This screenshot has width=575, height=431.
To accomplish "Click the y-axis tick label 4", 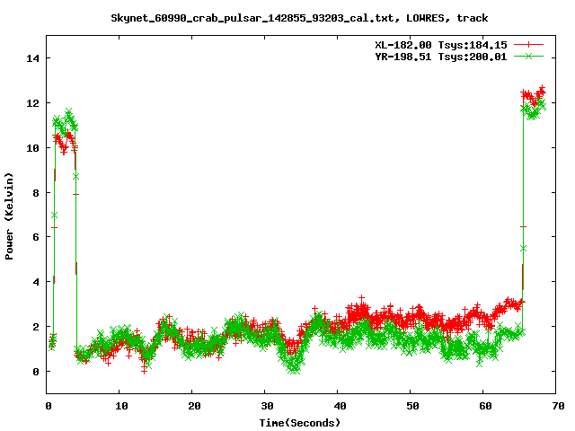I will [x=37, y=282].
